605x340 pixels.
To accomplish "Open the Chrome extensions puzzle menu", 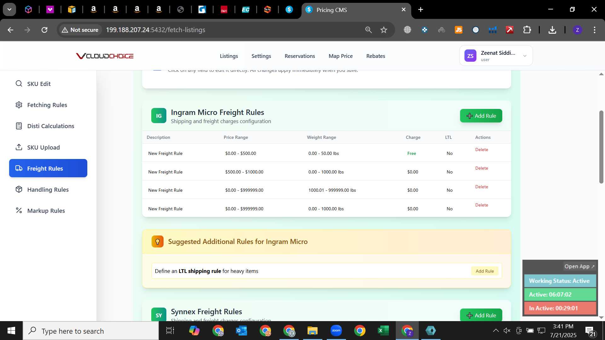I will click(x=527, y=30).
